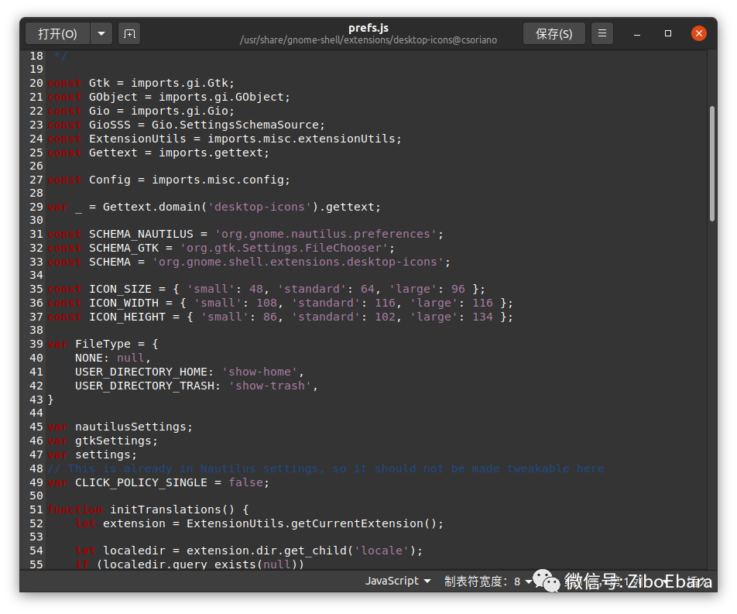Click 'FileType = {' on line 39
The image size is (737, 614).
[x=117, y=344]
